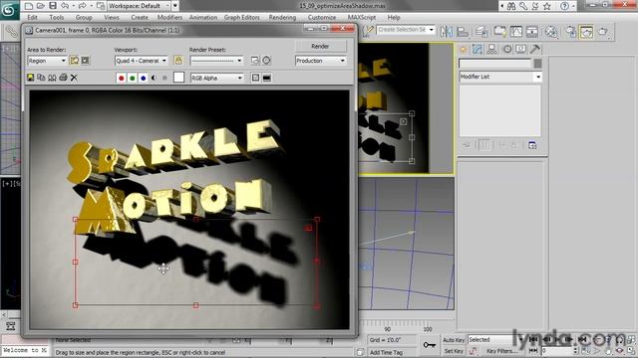Open the Manage Layers icon

[481, 31]
